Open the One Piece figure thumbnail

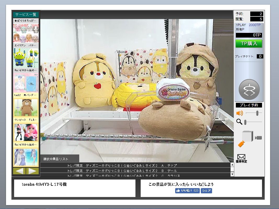(x=26, y=133)
